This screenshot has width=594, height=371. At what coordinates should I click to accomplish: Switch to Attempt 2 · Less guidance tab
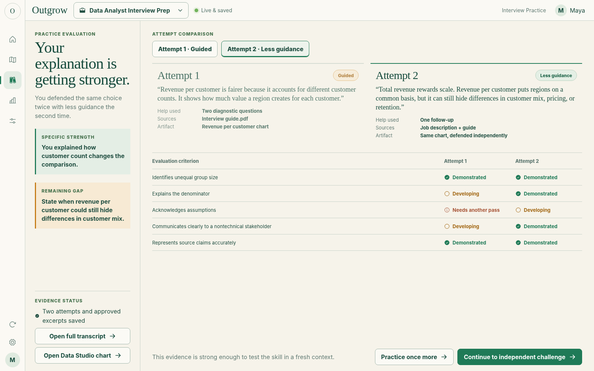pos(265,49)
